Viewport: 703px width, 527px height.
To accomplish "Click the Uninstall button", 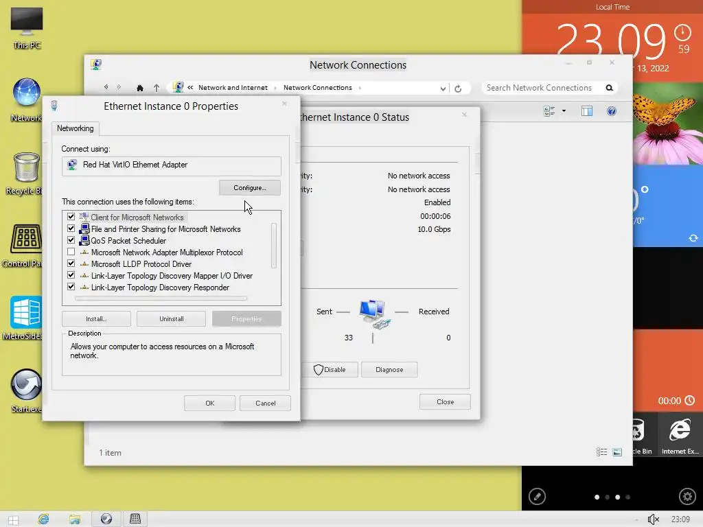I will 171,319.
